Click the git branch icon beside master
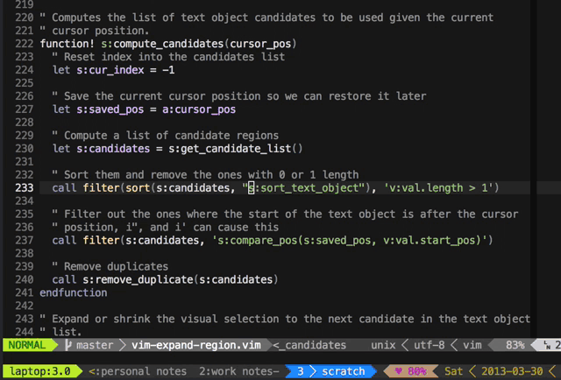Viewport: 561px width, 380px height. (x=67, y=345)
